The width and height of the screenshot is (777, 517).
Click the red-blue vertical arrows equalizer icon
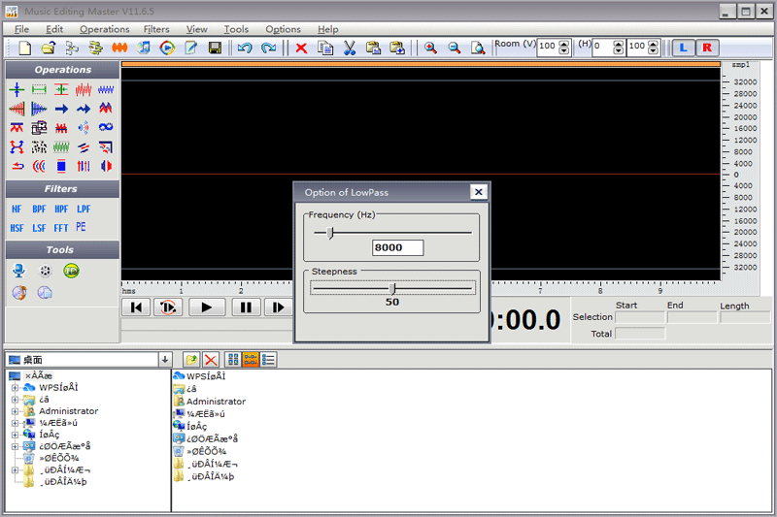pyautogui.click(x=84, y=166)
